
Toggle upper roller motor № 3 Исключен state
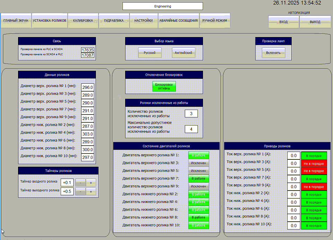[199, 163]
